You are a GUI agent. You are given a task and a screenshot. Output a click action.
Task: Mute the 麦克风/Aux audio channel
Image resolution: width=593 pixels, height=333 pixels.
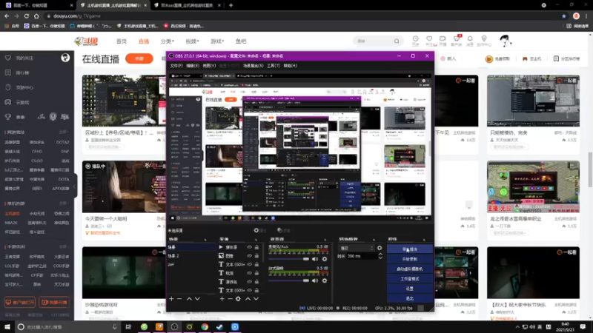[315, 259]
